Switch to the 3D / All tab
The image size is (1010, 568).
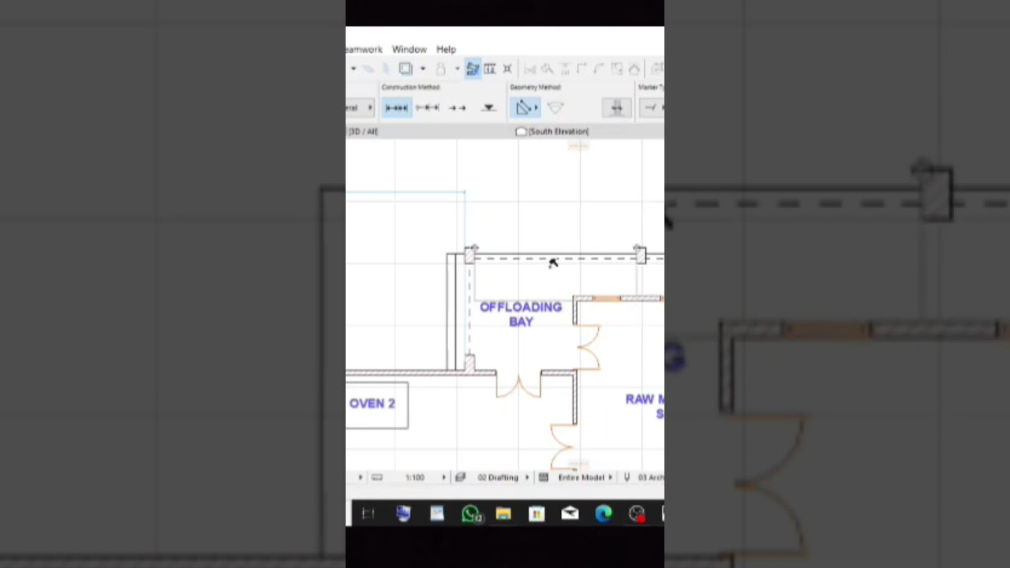pos(363,132)
